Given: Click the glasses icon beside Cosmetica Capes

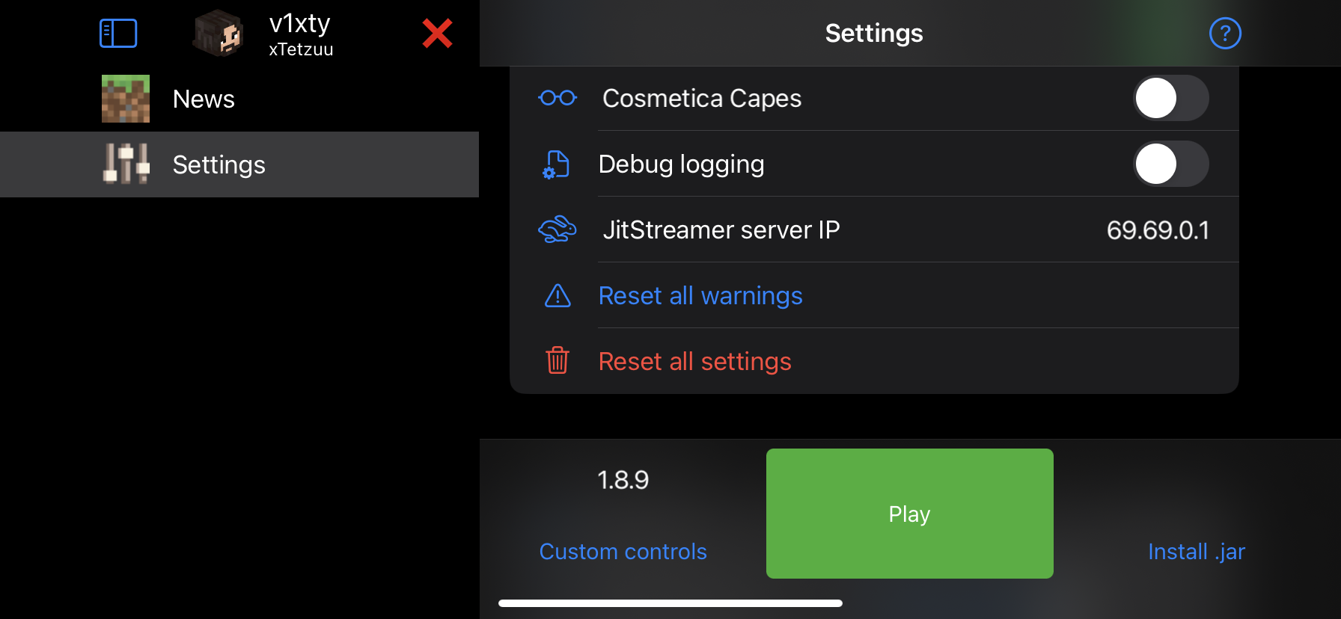Looking at the screenshot, I should (x=558, y=97).
